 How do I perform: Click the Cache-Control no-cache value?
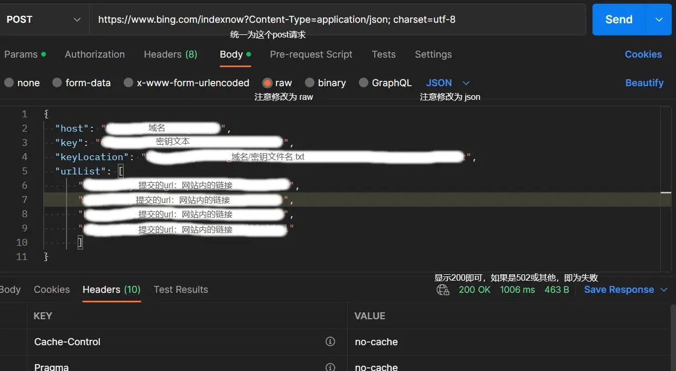pyautogui.click(x=376, y=342)
